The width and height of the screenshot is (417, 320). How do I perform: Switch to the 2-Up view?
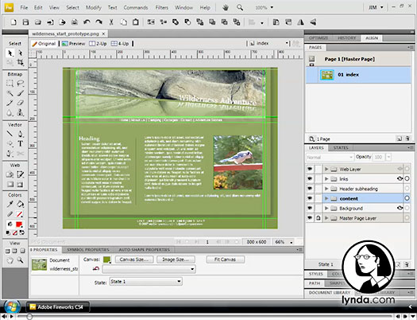98,44
